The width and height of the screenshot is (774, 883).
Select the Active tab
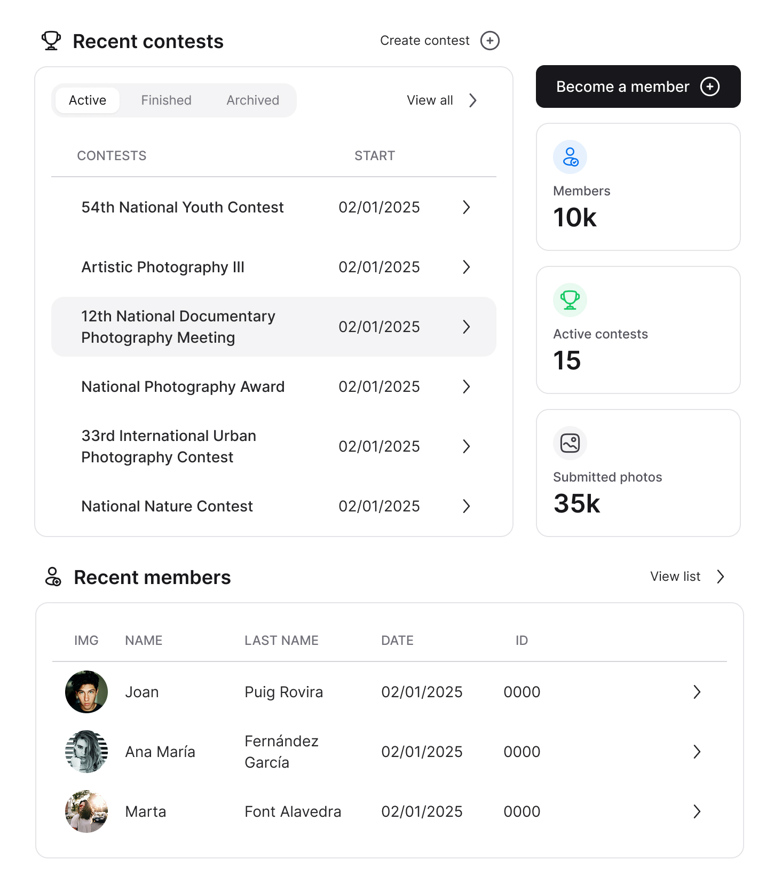click(x=88, y=100)
